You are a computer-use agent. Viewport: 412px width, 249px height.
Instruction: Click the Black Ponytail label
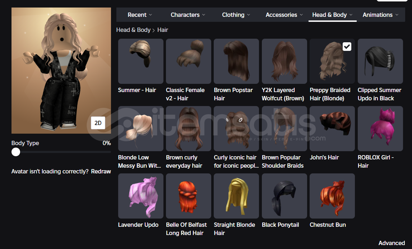281,225
